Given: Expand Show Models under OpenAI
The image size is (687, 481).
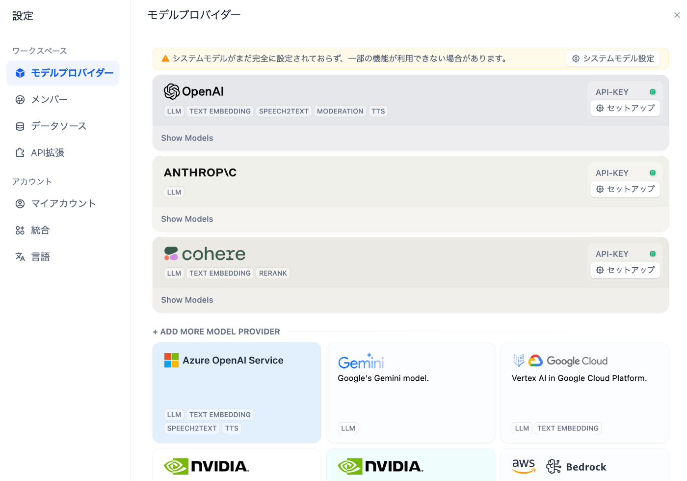Looking at the screenshot, I should [x=187, y=138].
